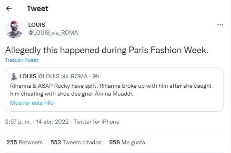Click the 3:57 p. m. time
This screenshot has width=231, height=153.
(17, 122)
